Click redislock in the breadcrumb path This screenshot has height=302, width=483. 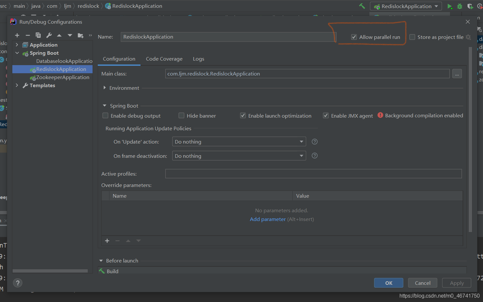pyautogui.click(x=88, y=6)
